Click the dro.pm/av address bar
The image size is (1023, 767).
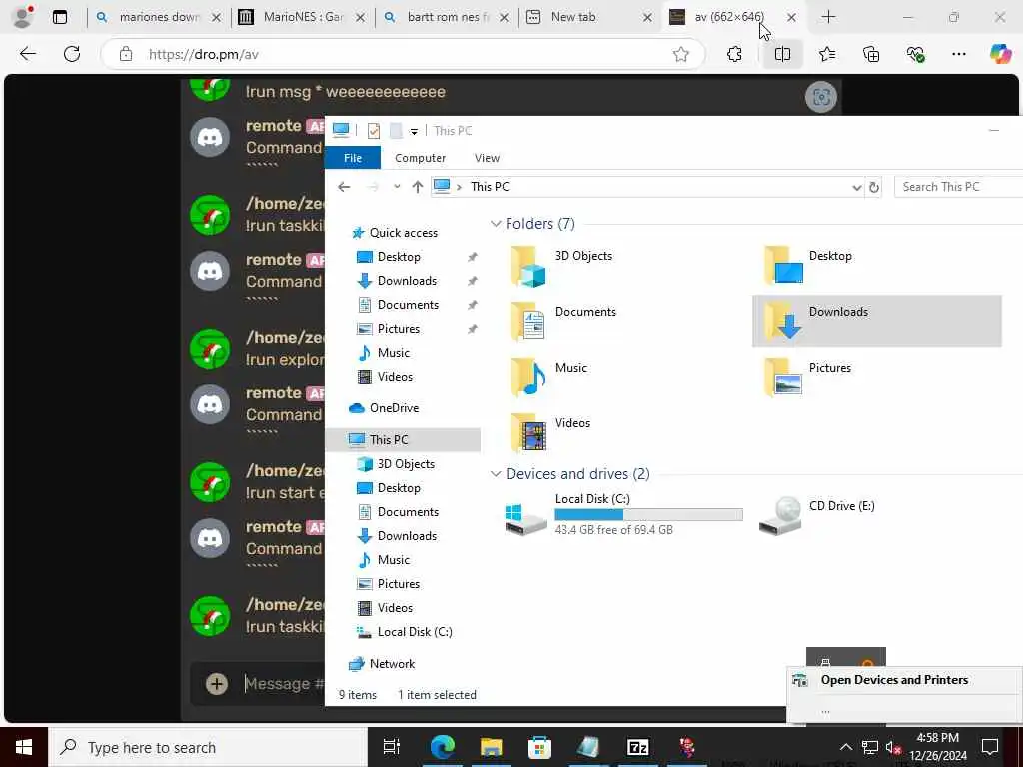pyautogui.click(x=405, y=54)
